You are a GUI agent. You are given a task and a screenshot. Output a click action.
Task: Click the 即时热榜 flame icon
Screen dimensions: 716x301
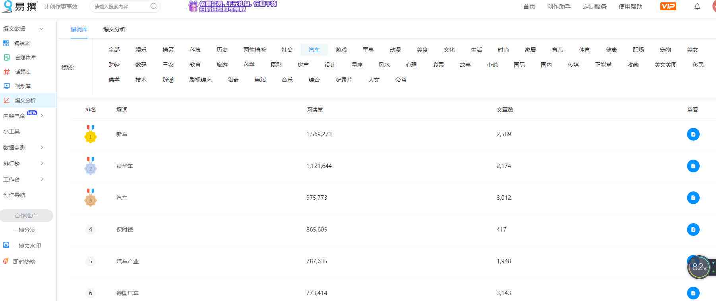point(6,261)
